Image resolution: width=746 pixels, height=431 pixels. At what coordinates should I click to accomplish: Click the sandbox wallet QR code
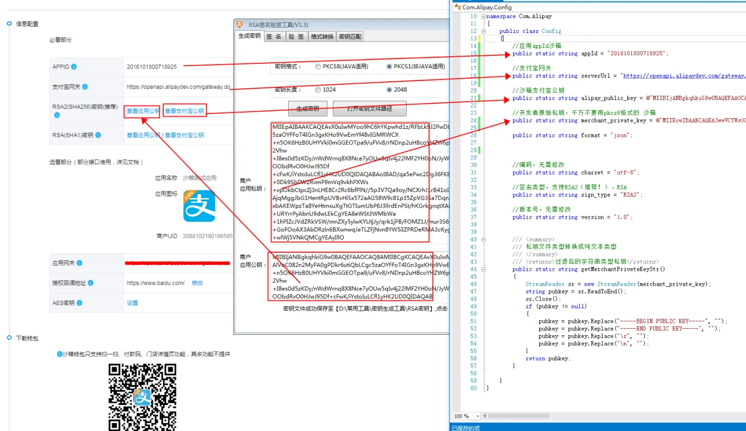[x=143, y=397]
